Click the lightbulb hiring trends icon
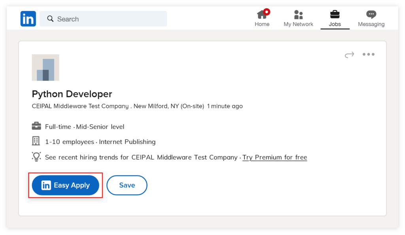This screenshot has width=405, height=235. click(x=36, y=157)
